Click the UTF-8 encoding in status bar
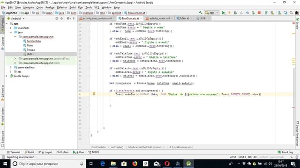300x168 pixels. pos(252,157)
